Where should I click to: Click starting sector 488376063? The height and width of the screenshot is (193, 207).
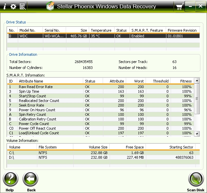point(184,157)
